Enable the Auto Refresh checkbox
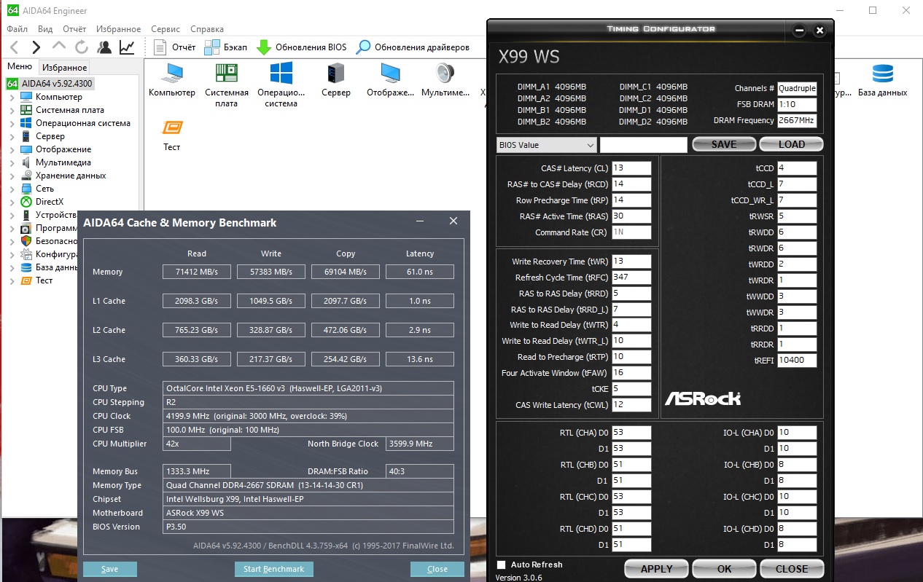The height and width of the screenshot is (582, 923). coord(501,565)
